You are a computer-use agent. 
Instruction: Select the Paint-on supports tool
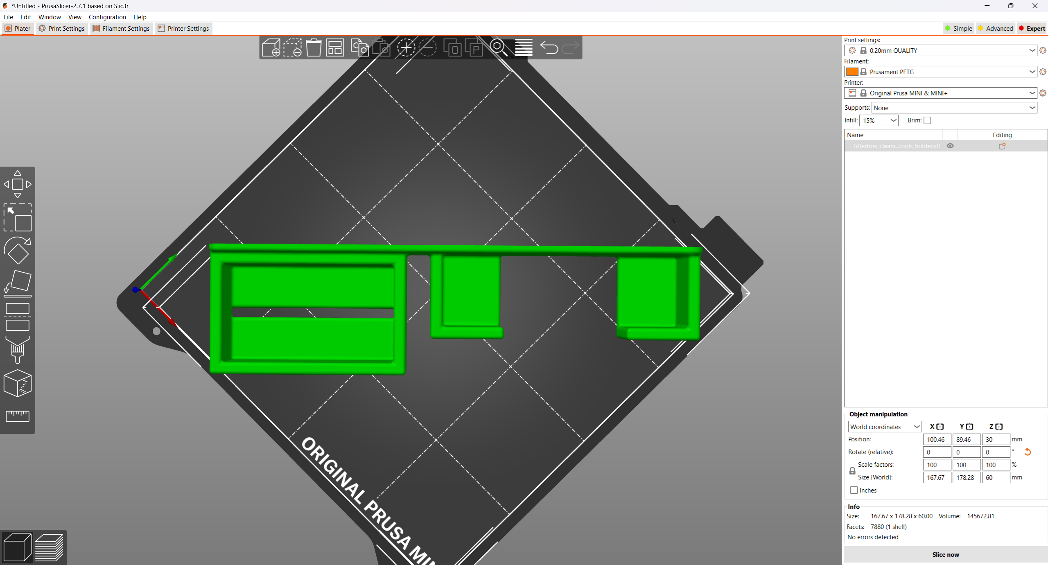click(18, 350)
